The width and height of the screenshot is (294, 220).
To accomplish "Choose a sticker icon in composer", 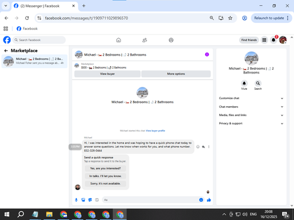I will coord(90,200).
